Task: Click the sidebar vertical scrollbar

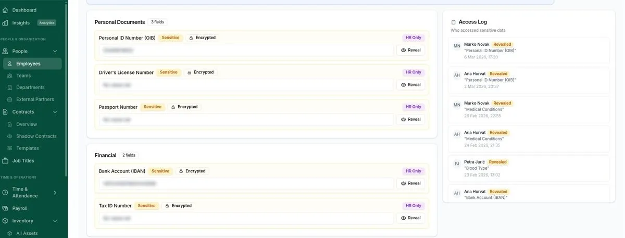Action: pyautogui.click(x=66, y=89)
